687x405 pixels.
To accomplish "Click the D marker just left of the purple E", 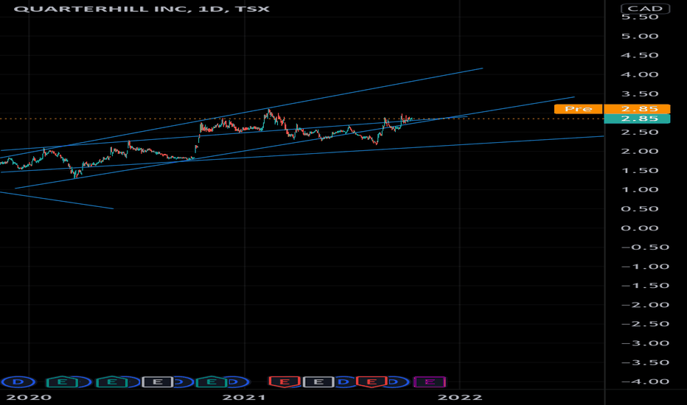I will point(397,382).
